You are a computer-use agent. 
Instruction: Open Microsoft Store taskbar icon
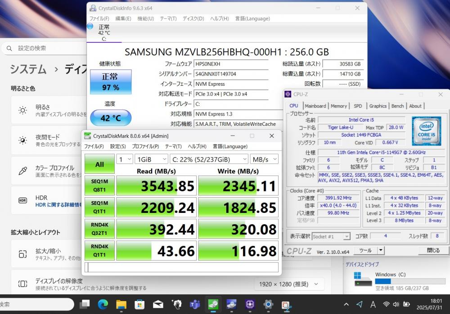139,304
